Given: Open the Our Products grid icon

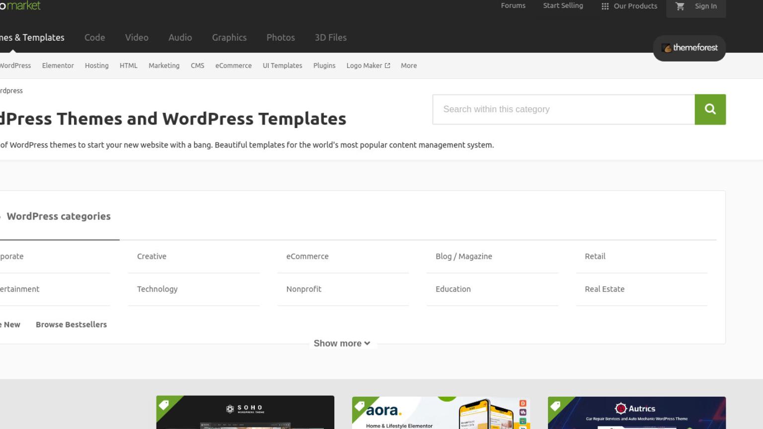Looking at the screenshot, I should click(x=605, y=6).
